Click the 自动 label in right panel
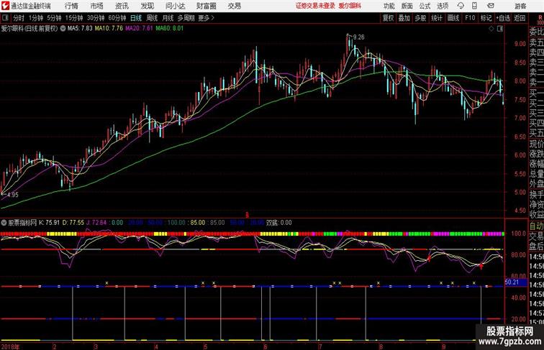The height and width of the screenshot is (350, 544). coord(536,226)
